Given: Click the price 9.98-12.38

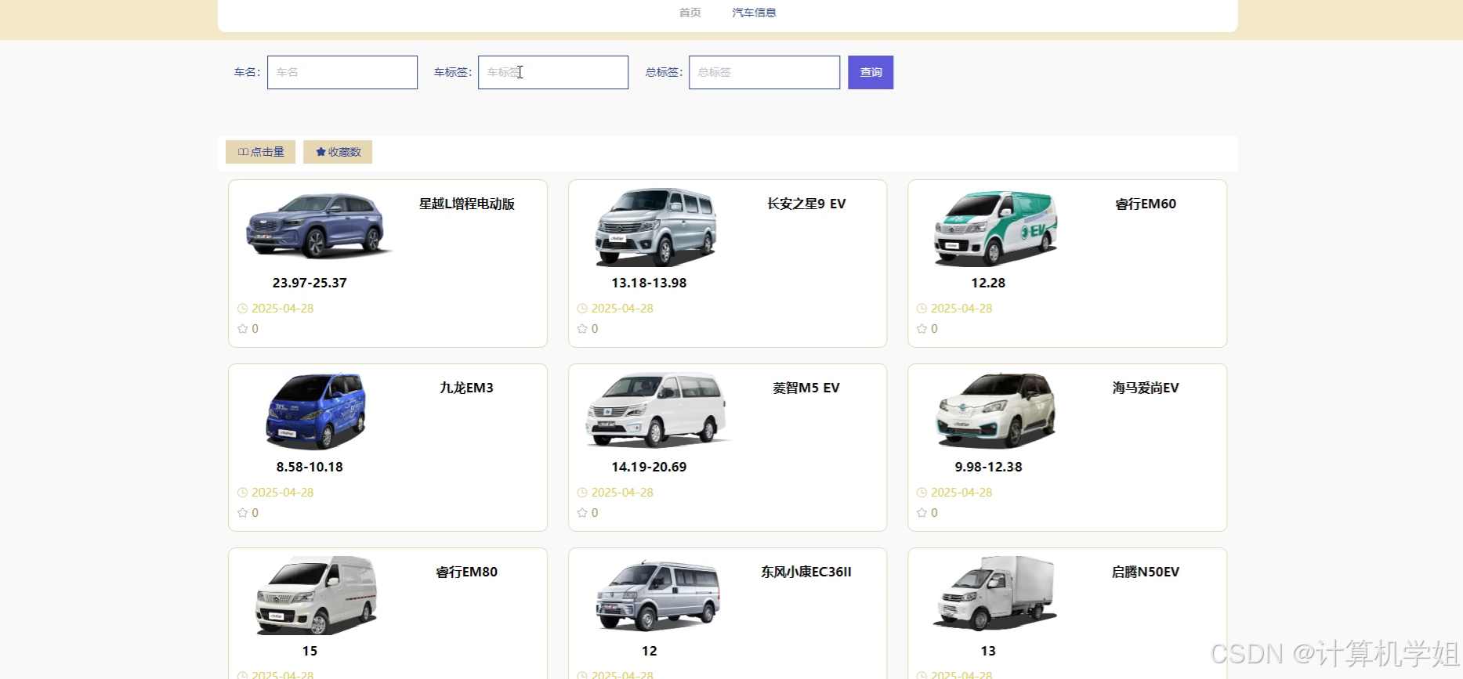Looking at the screenshot, I should click(988, 467).
